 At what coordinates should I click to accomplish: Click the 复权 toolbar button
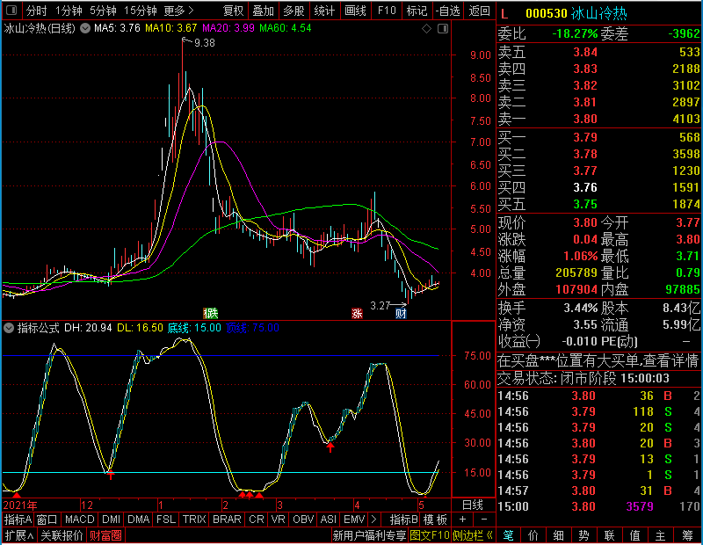pos(233,11)
